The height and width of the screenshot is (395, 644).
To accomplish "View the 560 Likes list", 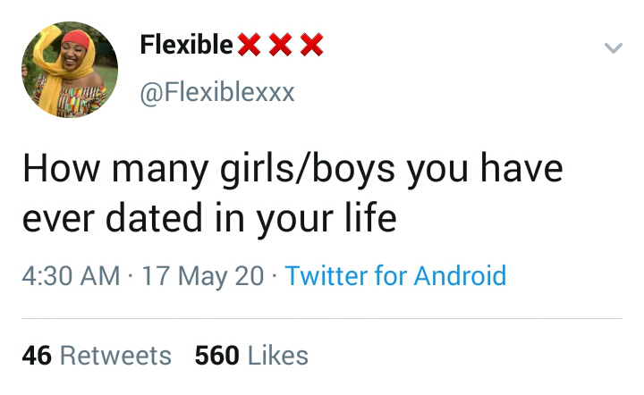I will (251, 356).
